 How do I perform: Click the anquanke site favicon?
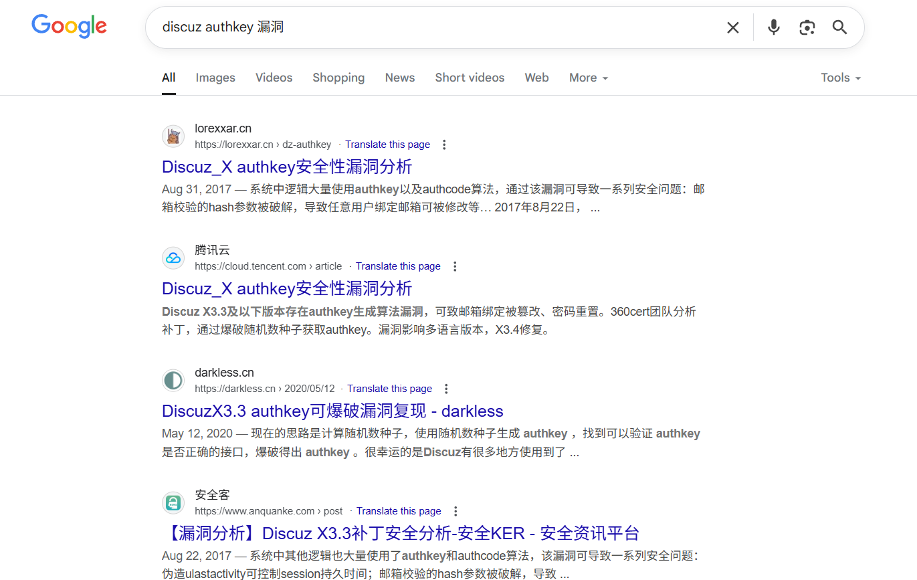[173, 503]
